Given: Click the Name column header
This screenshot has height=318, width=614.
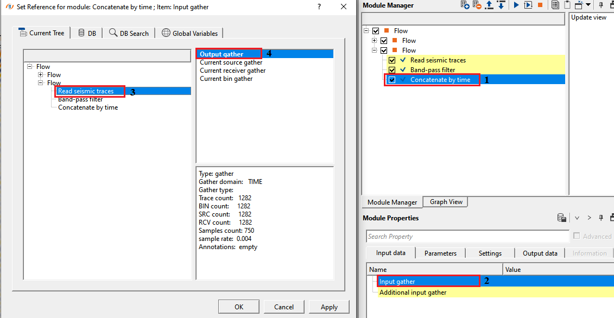Looking at the screenshot, I should click(435, 270).
